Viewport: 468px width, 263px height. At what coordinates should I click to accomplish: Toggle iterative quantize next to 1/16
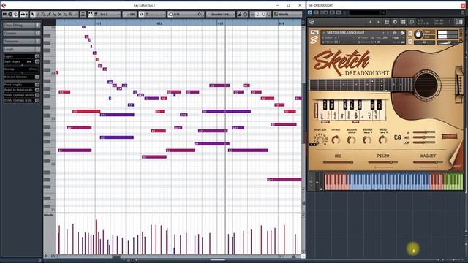[170, 14]
